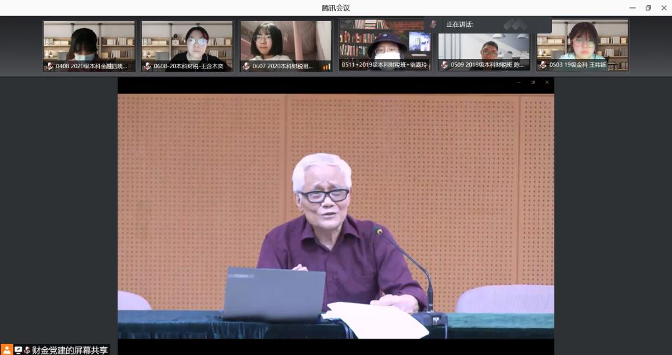Click the orange avatar icon at bottom left

(x=7, y=350)
